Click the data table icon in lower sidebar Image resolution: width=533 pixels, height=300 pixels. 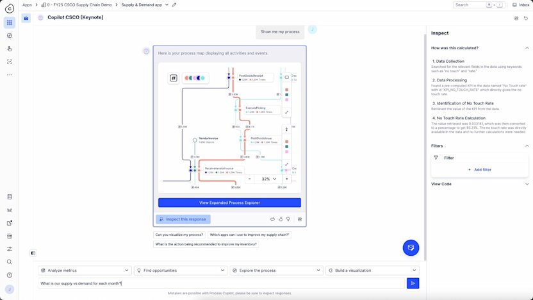pos(10,197)
